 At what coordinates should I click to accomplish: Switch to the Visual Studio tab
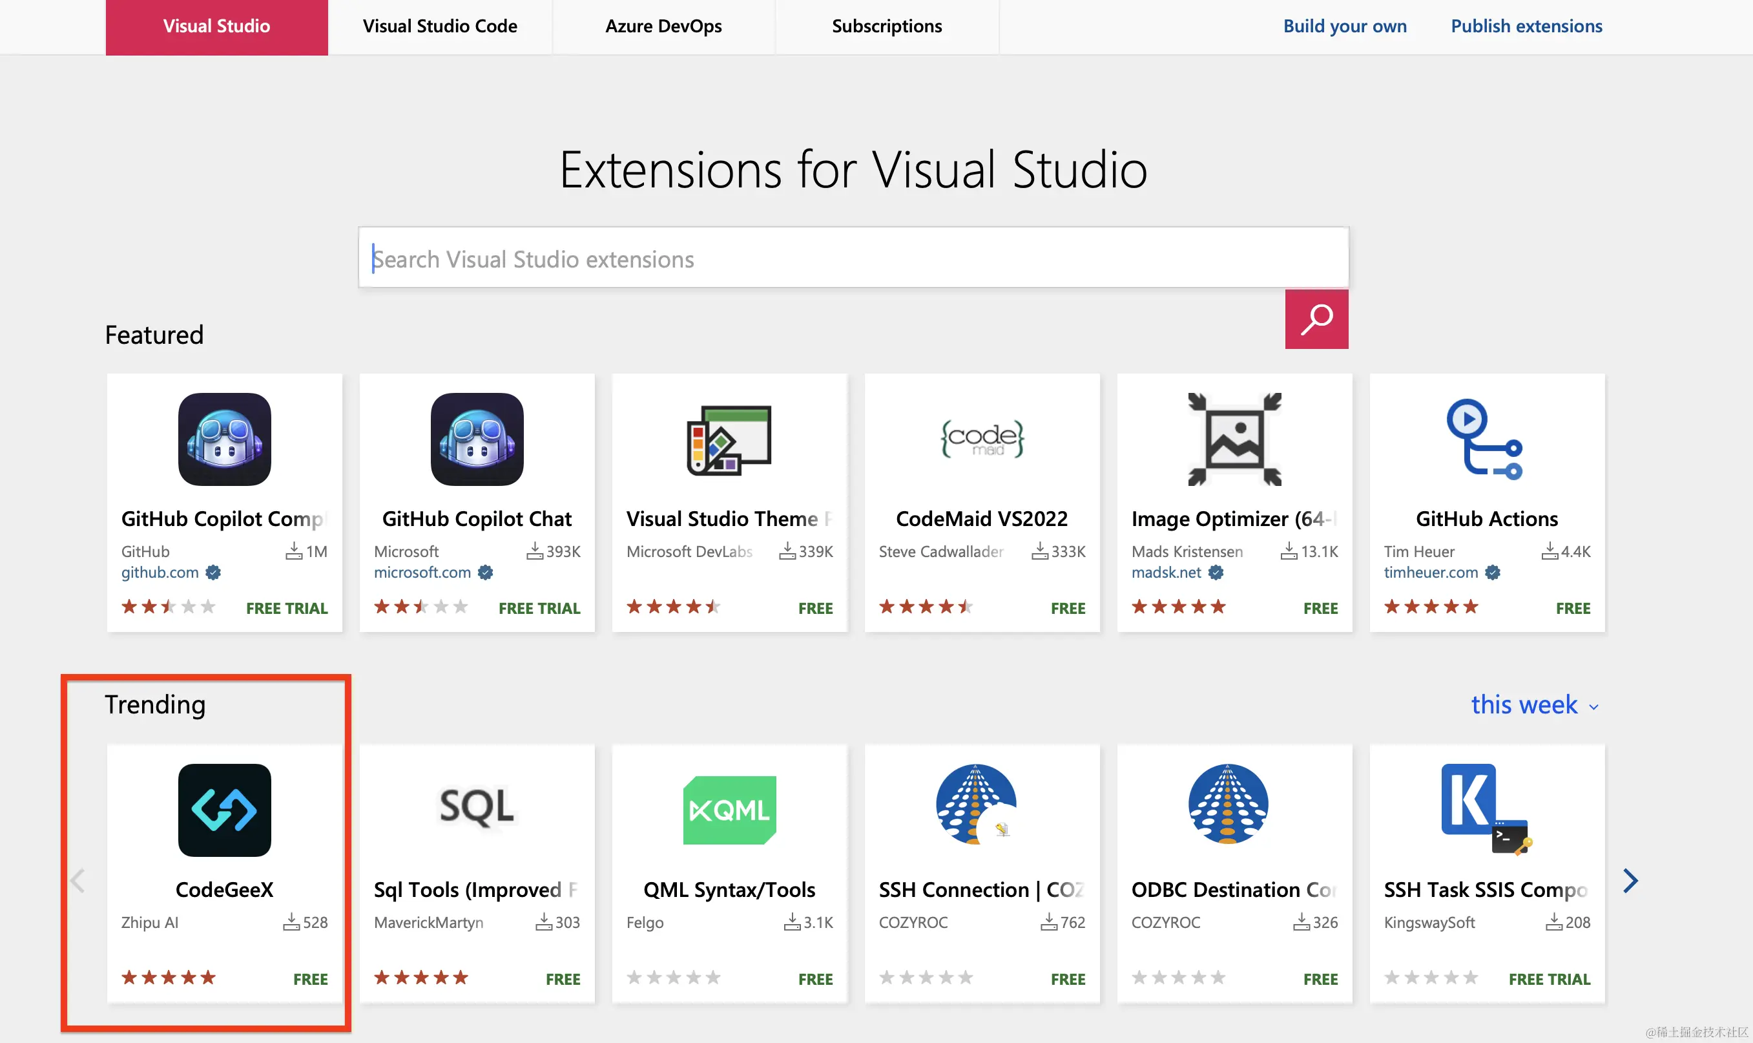click(216, 26)
